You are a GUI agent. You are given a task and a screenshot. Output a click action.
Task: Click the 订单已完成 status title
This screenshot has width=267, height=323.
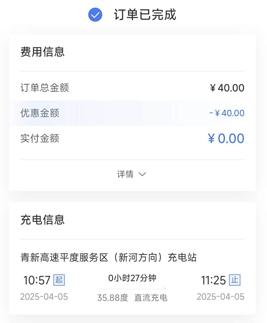click(x=145, y=15)
